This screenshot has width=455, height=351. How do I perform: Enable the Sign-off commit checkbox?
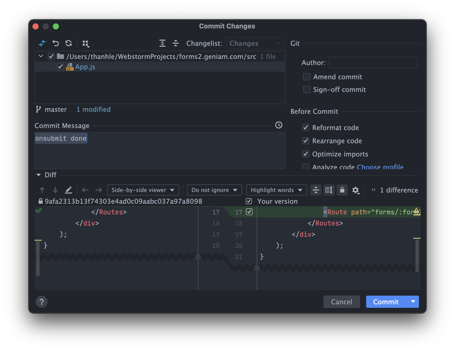coord(307,90)
